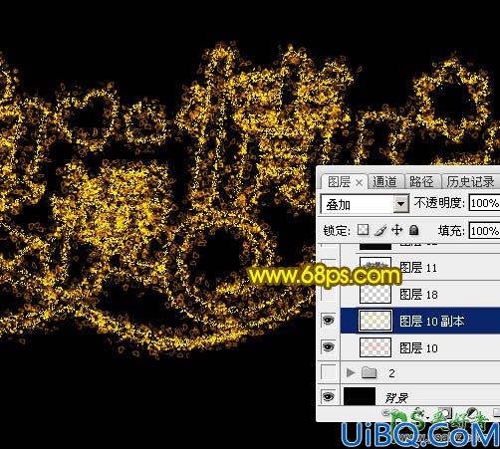Select the 图层 18 thumbnail

pos(375,294)
